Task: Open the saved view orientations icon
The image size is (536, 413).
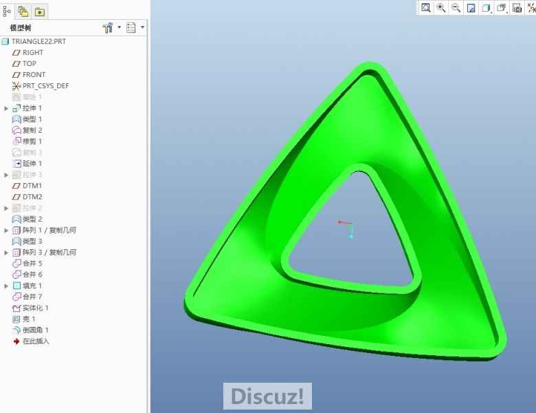Action: pos(501,8)
